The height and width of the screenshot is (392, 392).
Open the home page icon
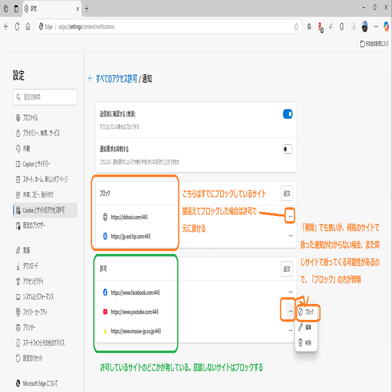pyautogui.click(x=28, y=26)
